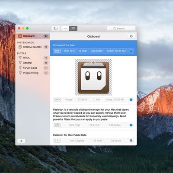Click action button on 244 char clipping
Viewport: 173px width, 173px height.
click(131, 125)
